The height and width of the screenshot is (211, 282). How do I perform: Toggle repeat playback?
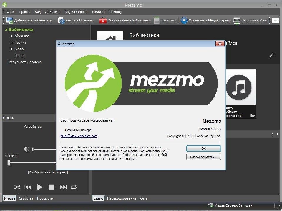[x=74, y=187]
